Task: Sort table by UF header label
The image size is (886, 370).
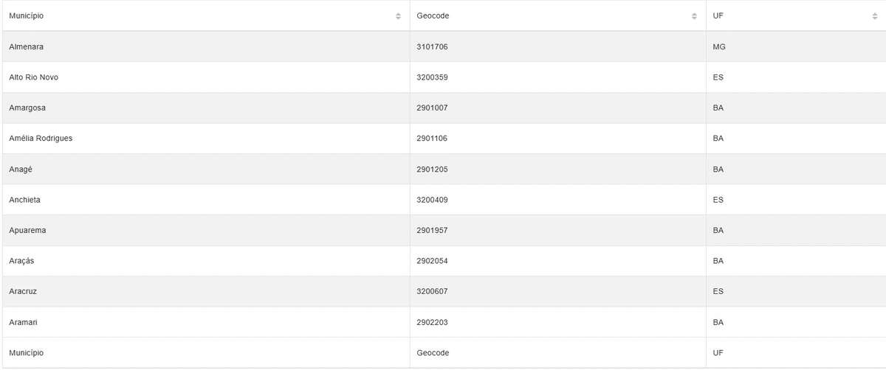Action: (x=718, y=16)
